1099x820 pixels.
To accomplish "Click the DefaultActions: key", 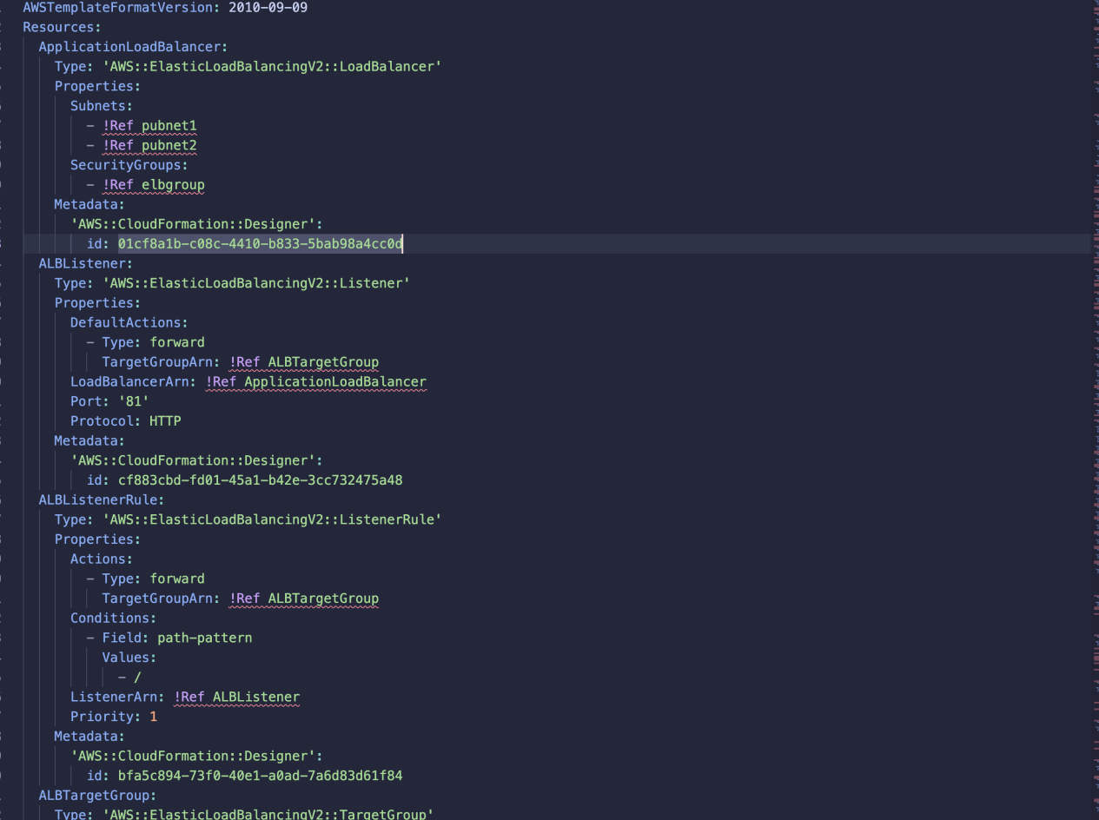I will coord(129,322).
